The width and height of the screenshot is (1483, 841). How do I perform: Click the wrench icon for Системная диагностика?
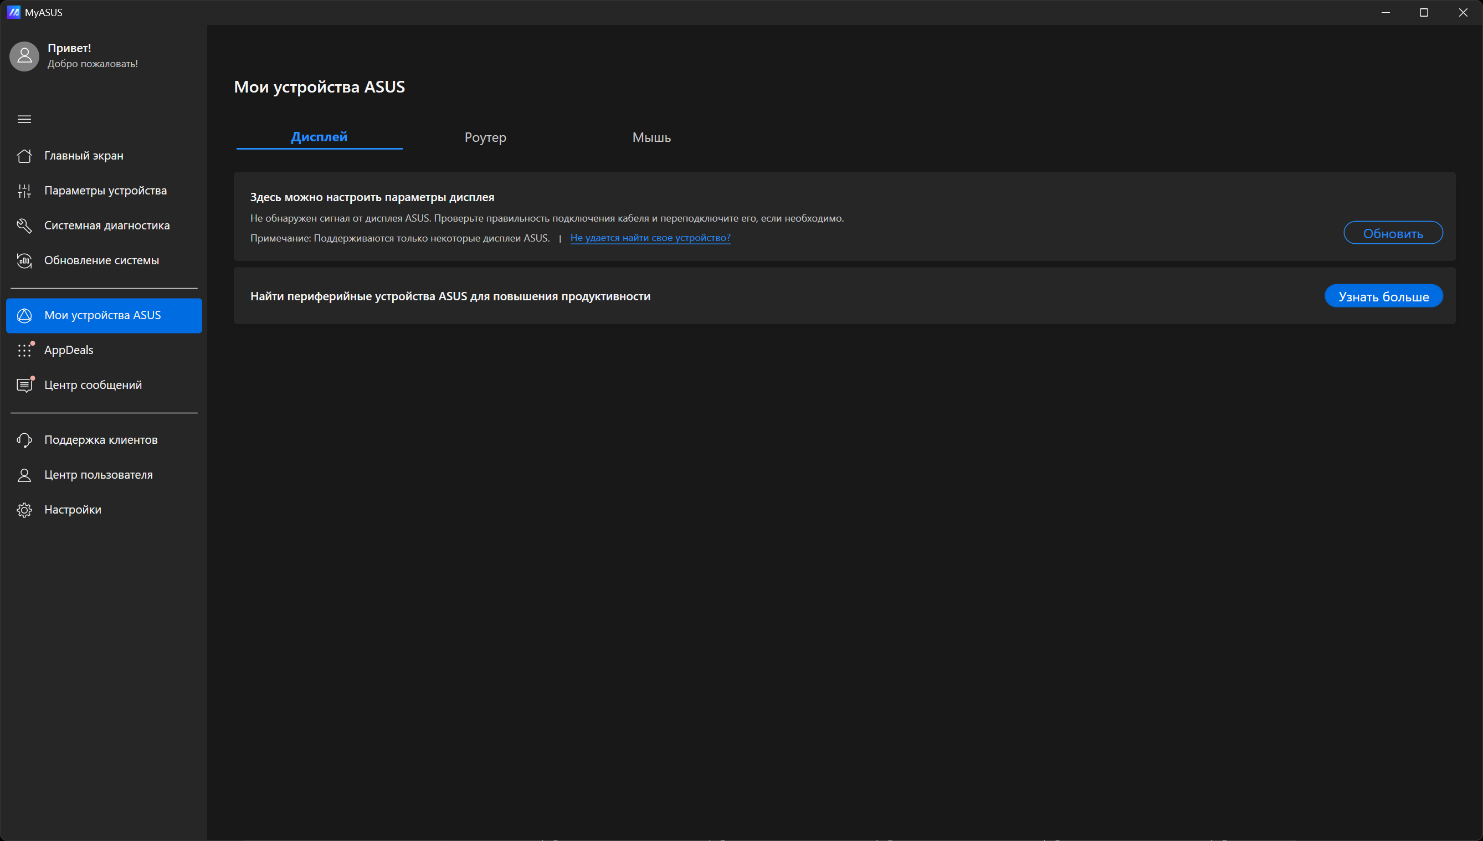click(24, 225)
